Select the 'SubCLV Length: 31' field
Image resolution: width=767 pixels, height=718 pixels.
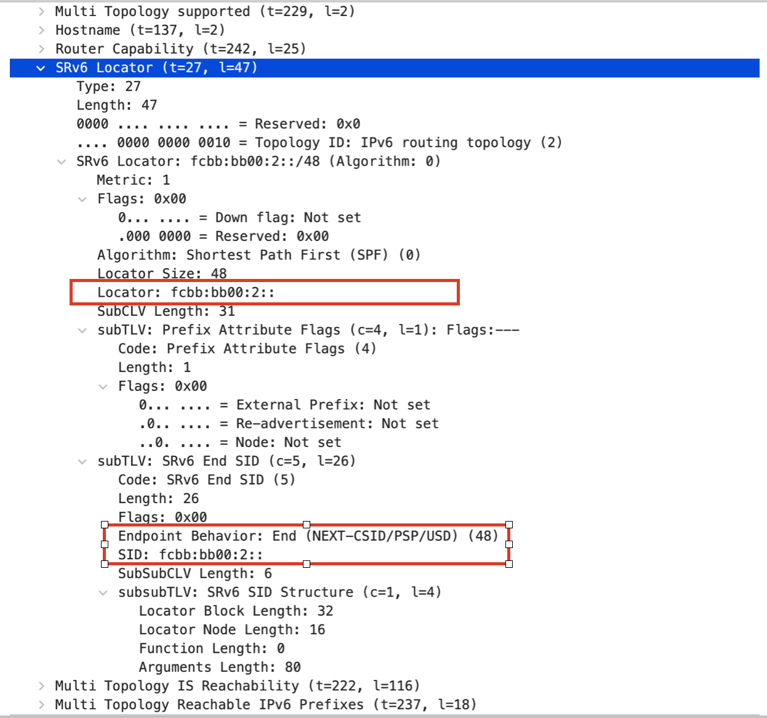tap(166, 311)
